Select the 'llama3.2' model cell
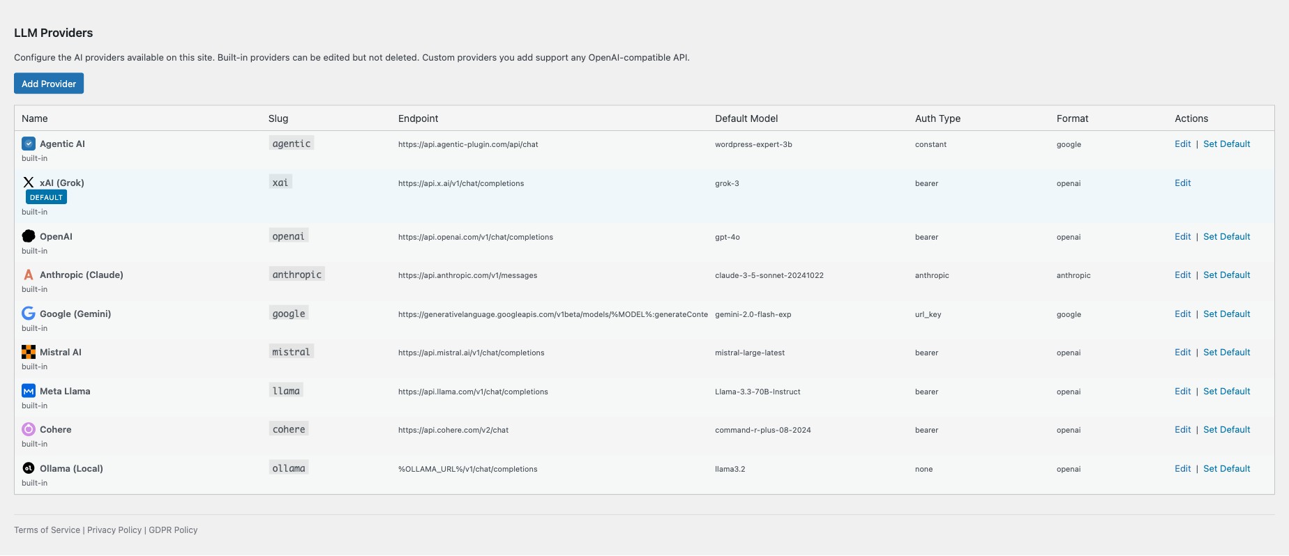Screen dimensions: 1289x556 click(730, 469)
